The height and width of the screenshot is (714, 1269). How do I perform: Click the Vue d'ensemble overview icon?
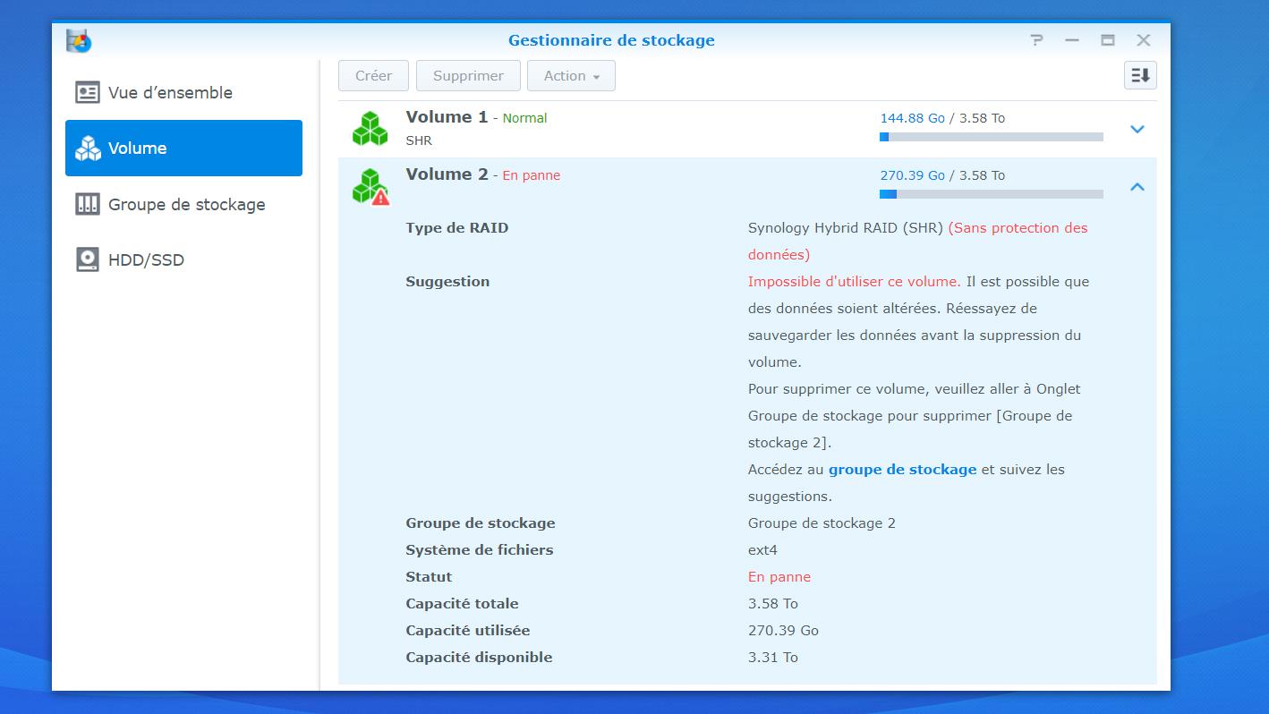(88, 93)
